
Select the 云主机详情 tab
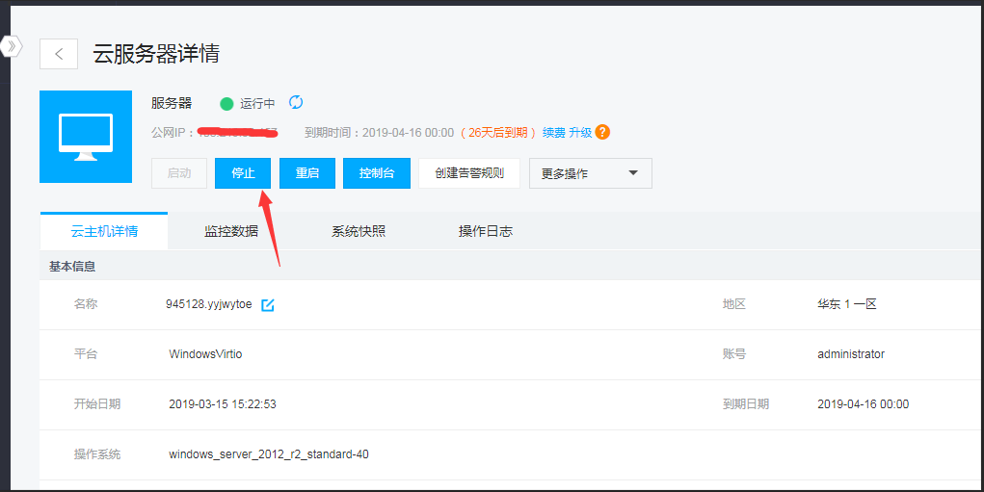[x=104, y=231]
